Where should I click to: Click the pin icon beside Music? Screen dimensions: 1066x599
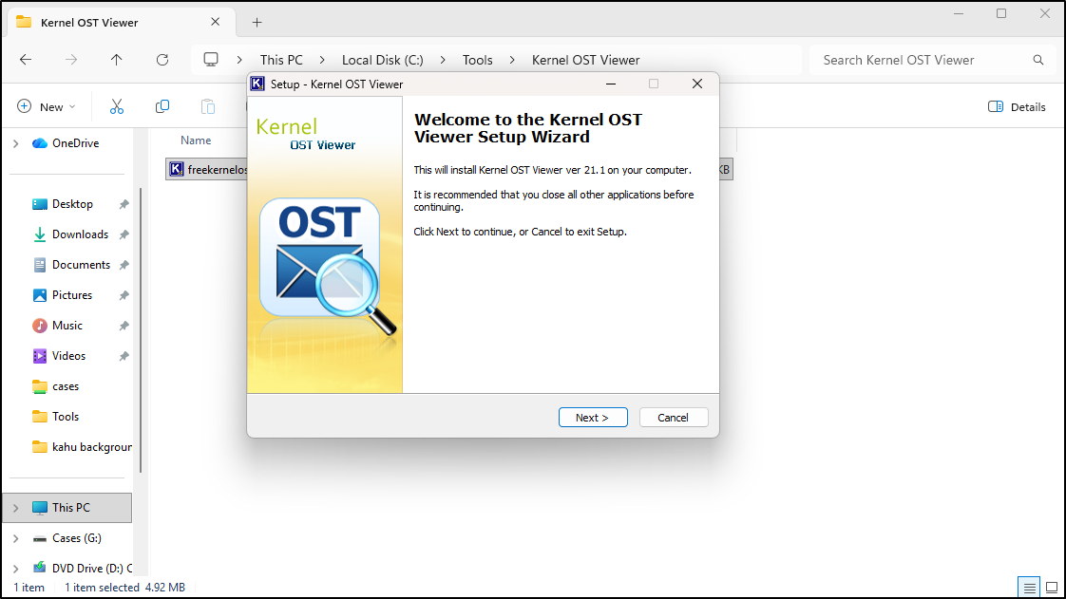[124, 326]
